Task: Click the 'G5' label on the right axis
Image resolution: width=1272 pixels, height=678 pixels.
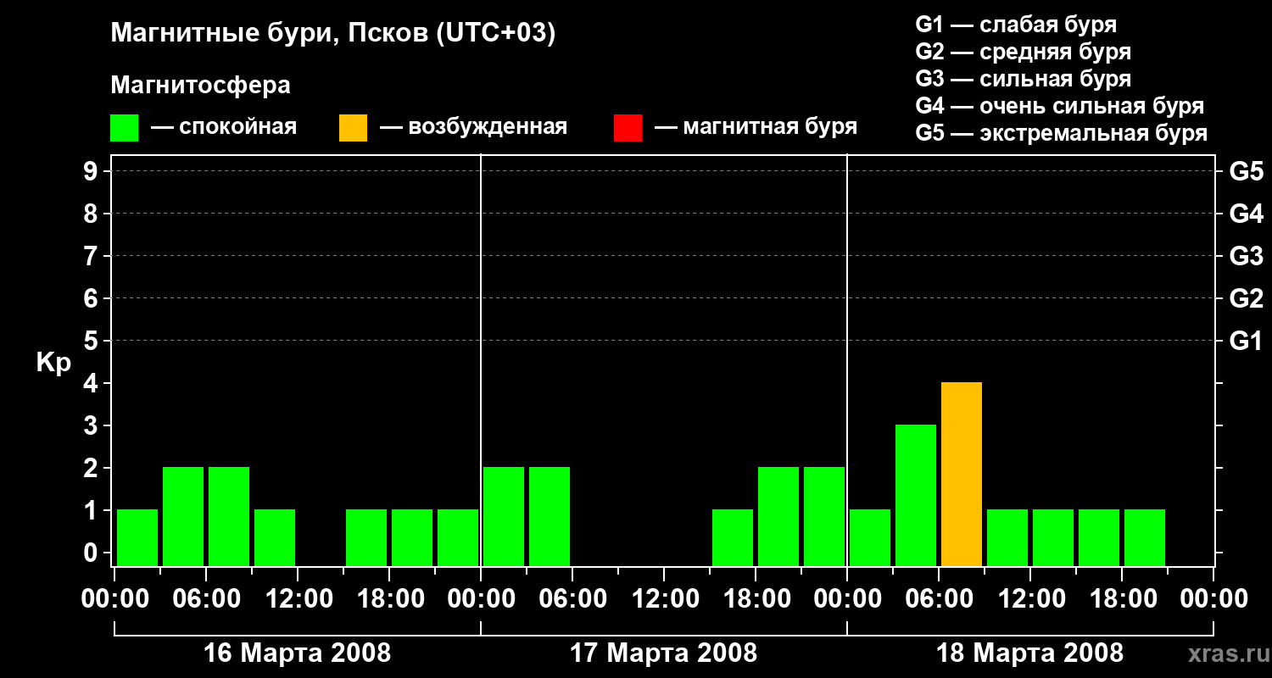Action: point(1246,171)
